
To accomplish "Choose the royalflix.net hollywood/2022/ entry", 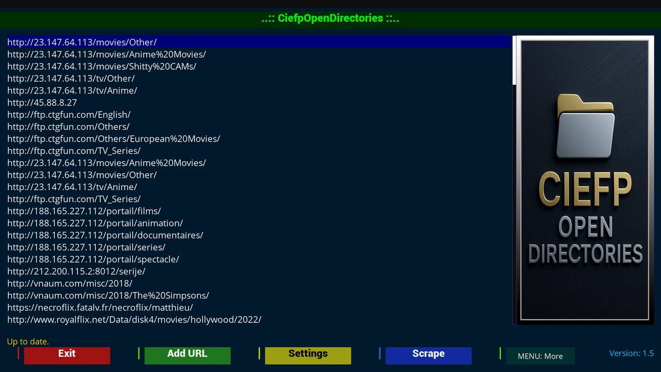I will tap(259, 319).
